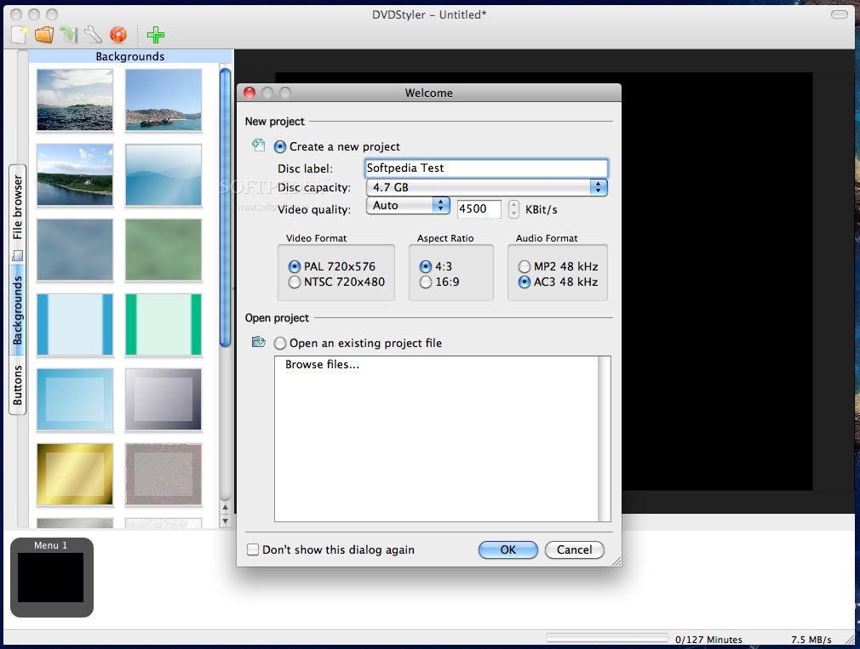Viewport: 860px width, 649px height.
Task: Open the Video quality Auto dropdown
Action: [x=408, y=206]
